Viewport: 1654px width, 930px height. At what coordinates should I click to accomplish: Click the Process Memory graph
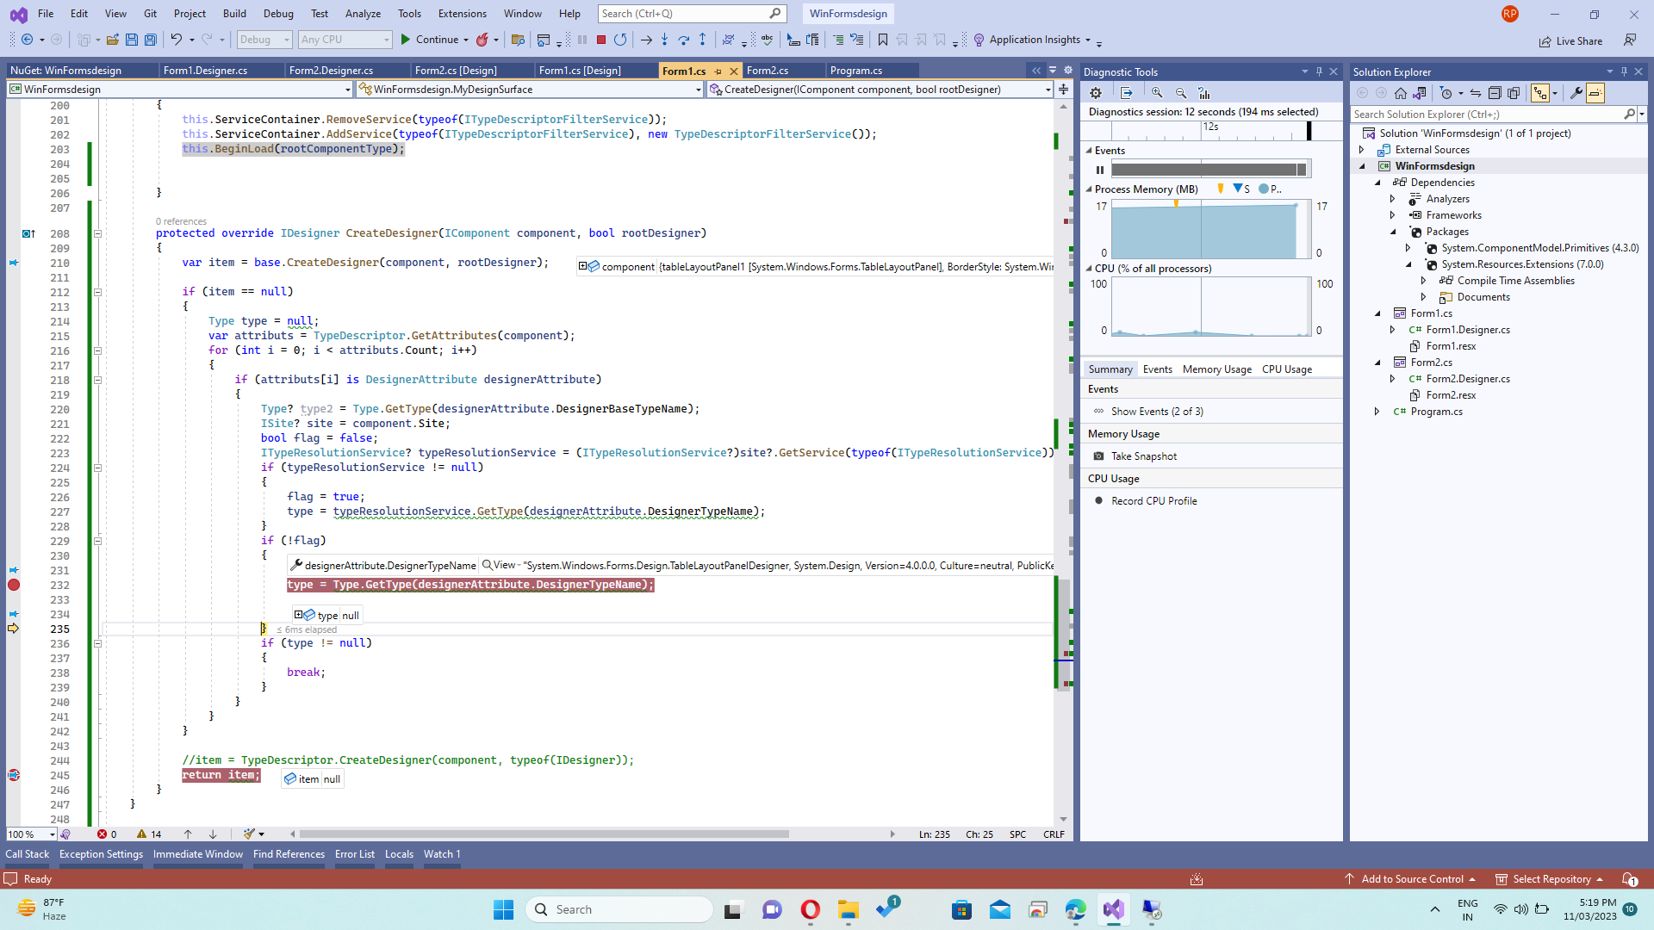tap(1210, 230)
